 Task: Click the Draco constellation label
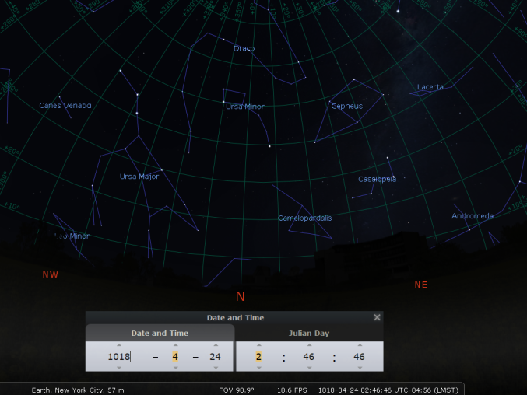coord(244,48)
